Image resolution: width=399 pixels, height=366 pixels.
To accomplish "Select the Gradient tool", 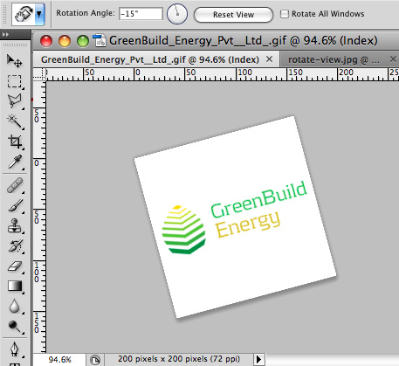I will pyautogui.click(x=15, y=286).
